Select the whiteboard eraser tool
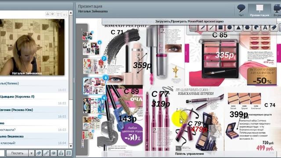The height and width of the screenshot is (158, 281). pos(274,28)
